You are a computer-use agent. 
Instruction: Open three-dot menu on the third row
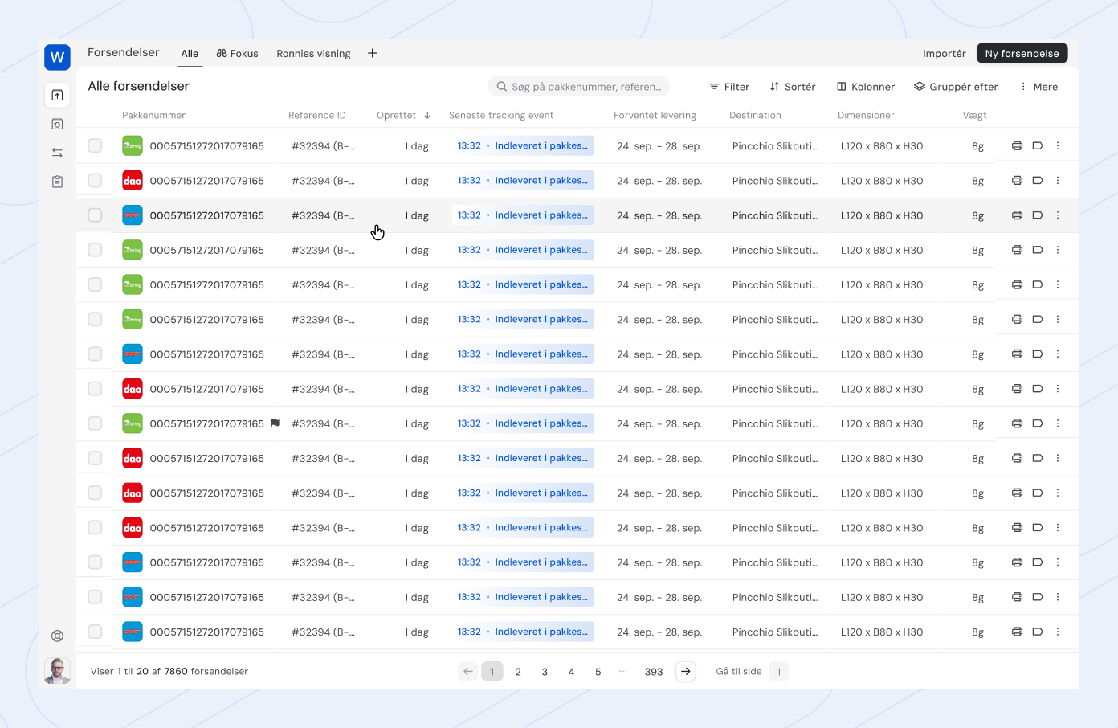(1058, 215)
